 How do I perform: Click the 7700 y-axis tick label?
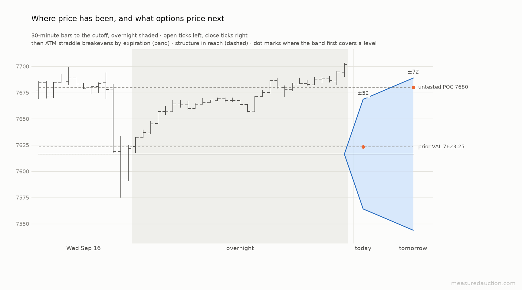(22, 66)
